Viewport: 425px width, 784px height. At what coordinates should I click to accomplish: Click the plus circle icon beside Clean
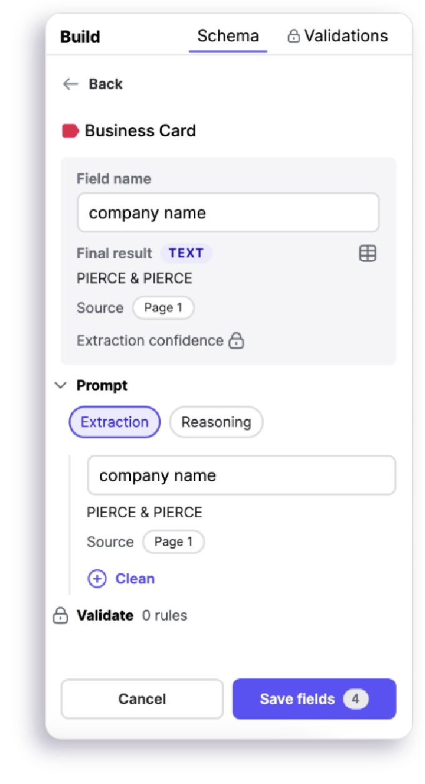coord(97,578)
